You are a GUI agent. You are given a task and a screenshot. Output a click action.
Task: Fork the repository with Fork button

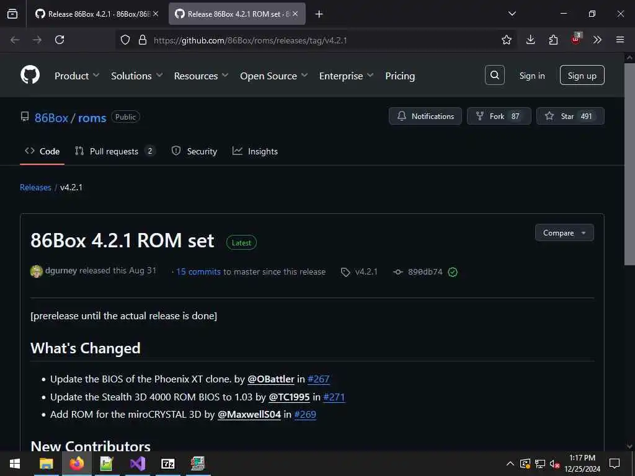click(499, 116)
